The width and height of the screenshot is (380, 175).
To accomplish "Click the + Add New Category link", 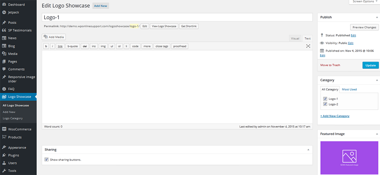I will 335,116.
